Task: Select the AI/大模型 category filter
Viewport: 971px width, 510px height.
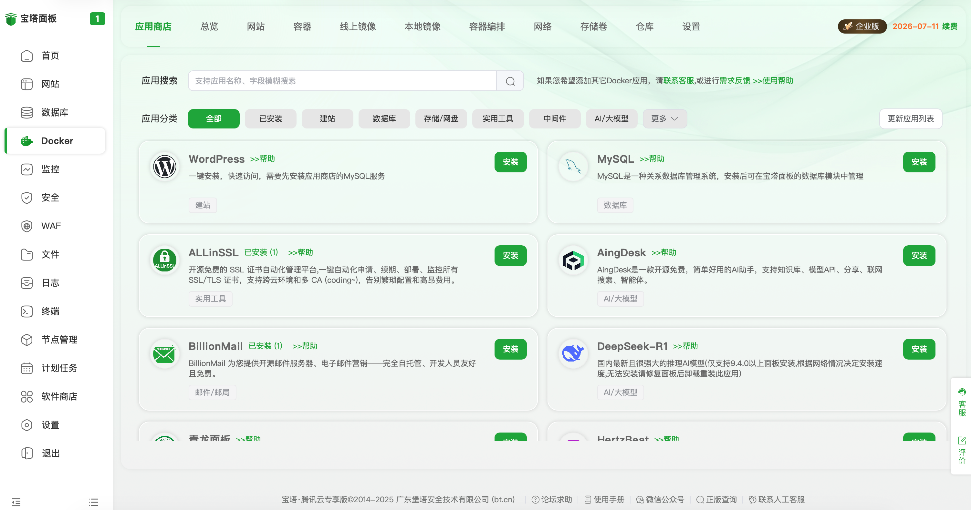Action: click(x=611, y=119)
